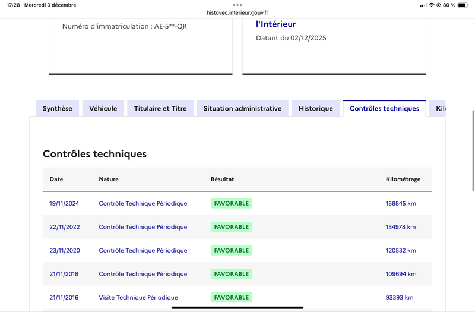Select the Contrôles techniques tab
475x312 pixels.
(x=384, y=109)
